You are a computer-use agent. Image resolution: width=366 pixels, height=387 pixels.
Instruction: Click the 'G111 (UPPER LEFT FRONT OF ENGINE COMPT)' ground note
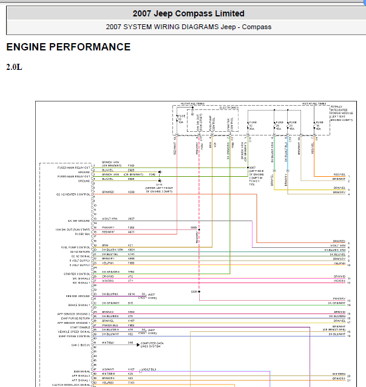(159, 188)
